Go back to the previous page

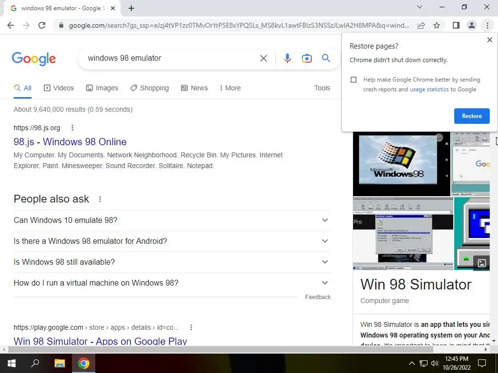[x=11, y=25]
